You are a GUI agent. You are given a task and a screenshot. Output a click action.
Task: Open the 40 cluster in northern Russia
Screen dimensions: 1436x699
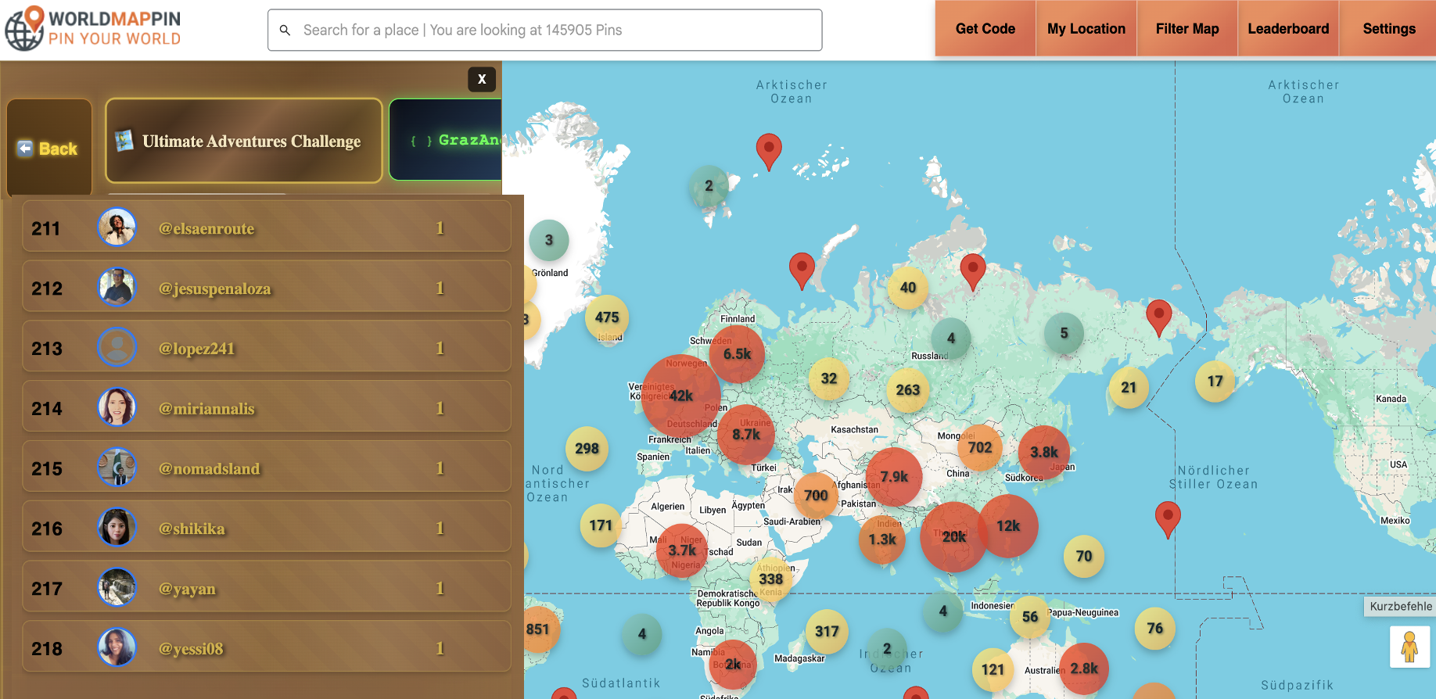pyautogui.click(x=908, y=288)
